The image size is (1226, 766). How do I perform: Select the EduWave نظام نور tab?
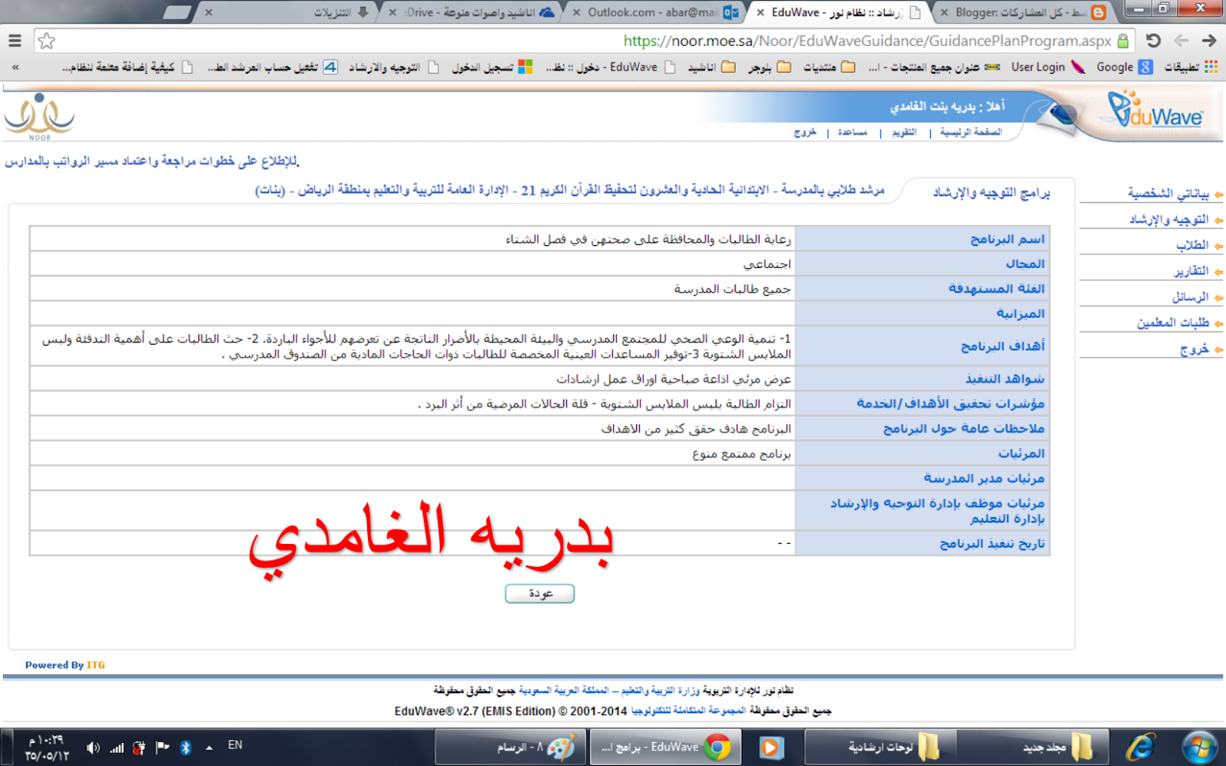[x=839, y=12]
